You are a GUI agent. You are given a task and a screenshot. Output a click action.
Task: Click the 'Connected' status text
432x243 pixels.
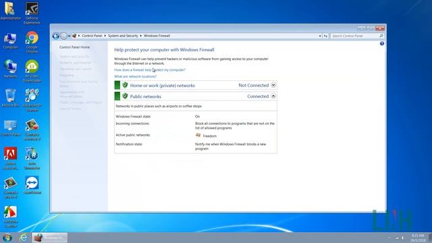258,97
